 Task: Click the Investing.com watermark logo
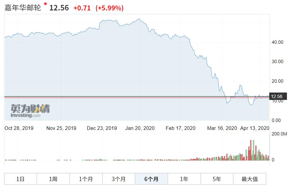[30, 111]
